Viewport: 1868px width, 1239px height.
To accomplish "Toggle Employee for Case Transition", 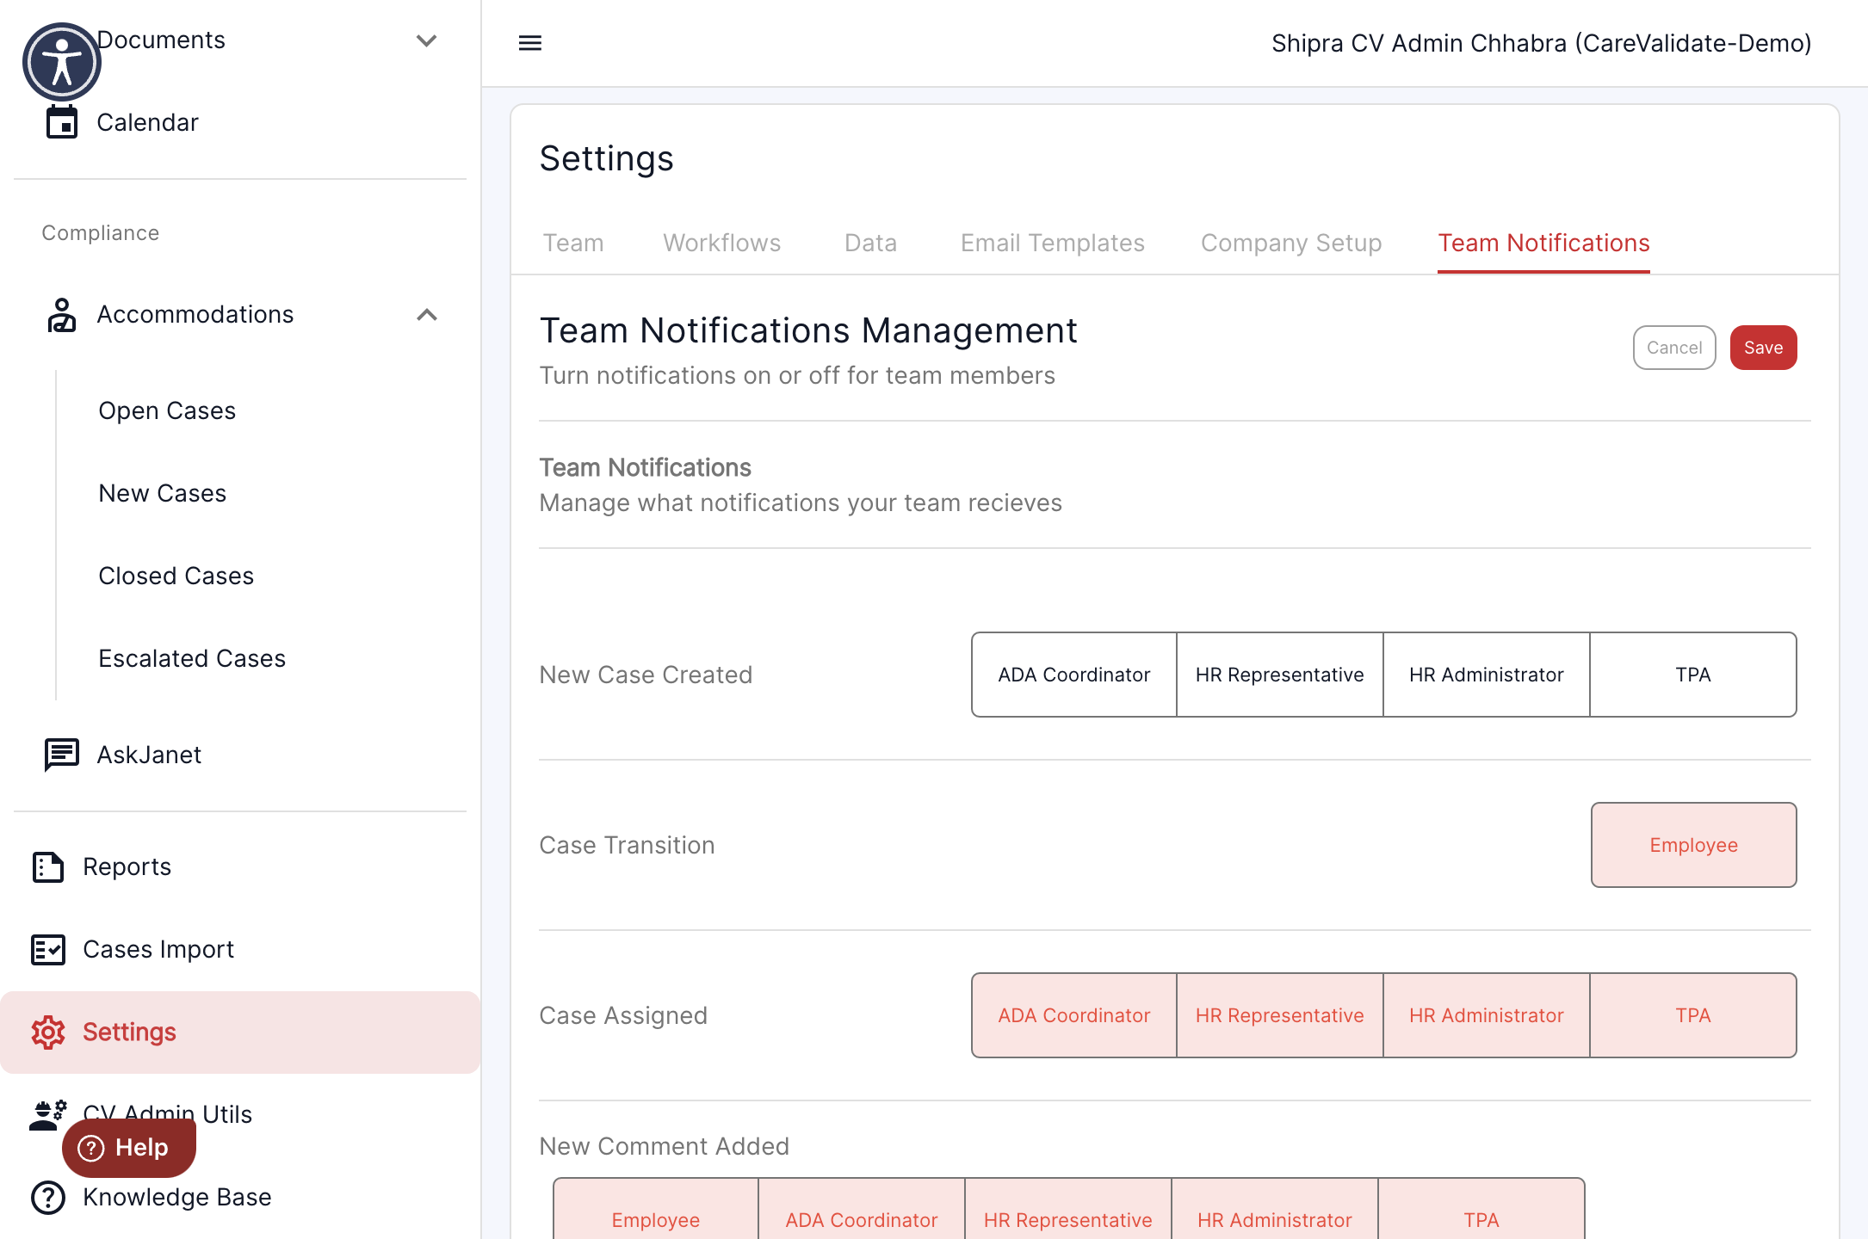I will (x=1693, y=845).
